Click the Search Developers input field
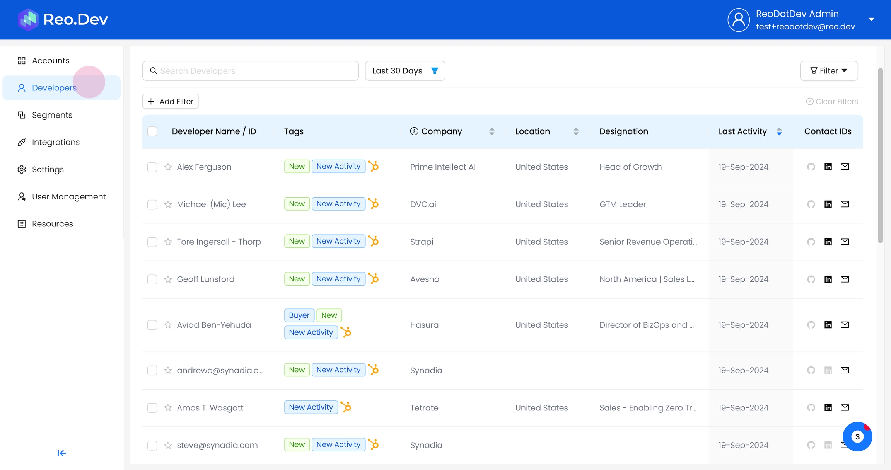 tap(255, 71)
